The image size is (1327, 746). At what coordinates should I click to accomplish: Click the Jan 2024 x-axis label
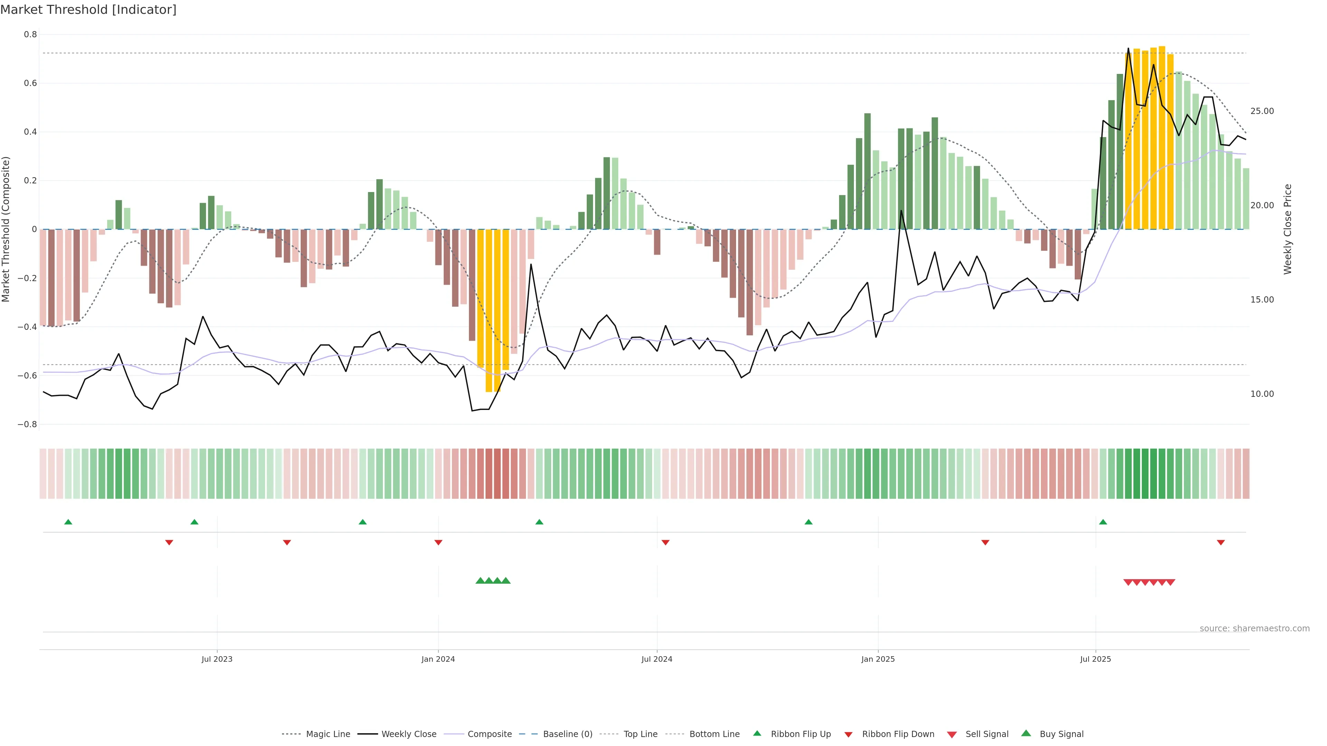[x=438, y=659]
